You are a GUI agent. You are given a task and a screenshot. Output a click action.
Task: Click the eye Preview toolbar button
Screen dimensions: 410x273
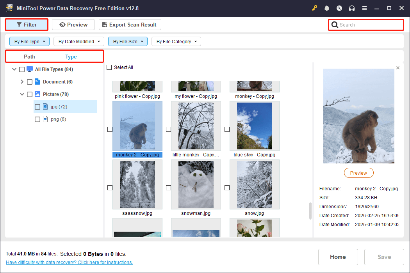[x=73, y=25]
